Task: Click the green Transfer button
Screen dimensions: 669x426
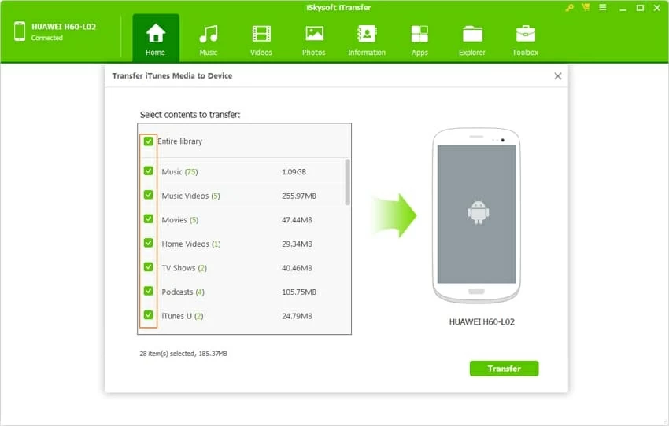Action: tap(504, 369)
